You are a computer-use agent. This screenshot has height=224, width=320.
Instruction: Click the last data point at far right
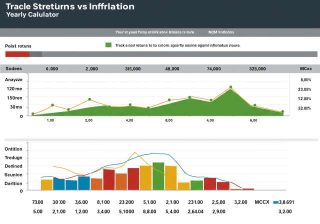pos(282,112)
